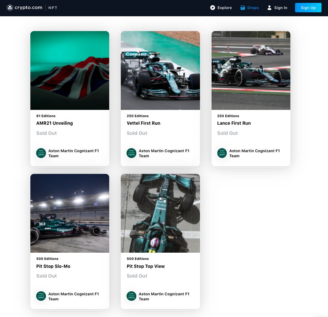
Task: Click the team avatar on Pit Stop Slo-Mo card
Action: [x=41, y=296]
